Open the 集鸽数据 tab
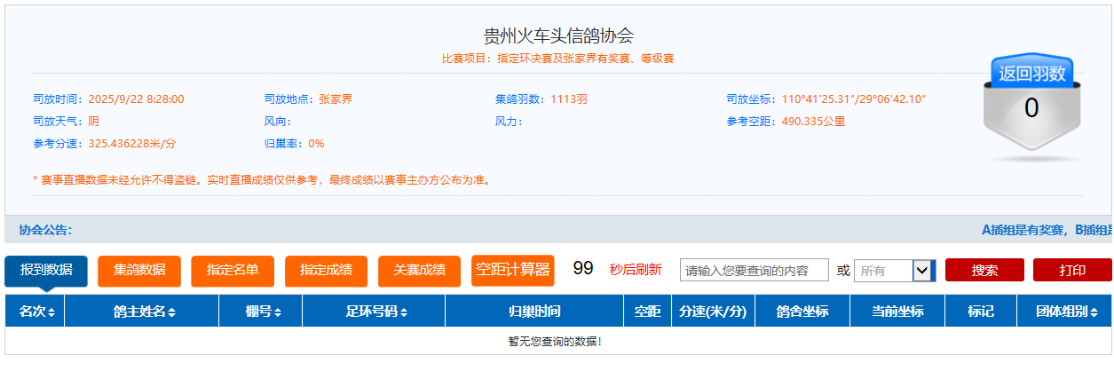 139,271
